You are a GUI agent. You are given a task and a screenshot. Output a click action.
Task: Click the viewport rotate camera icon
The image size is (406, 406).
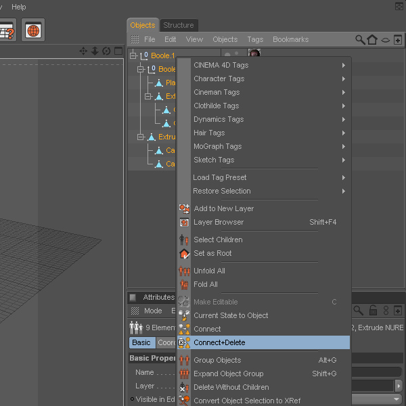click(106, 51)
